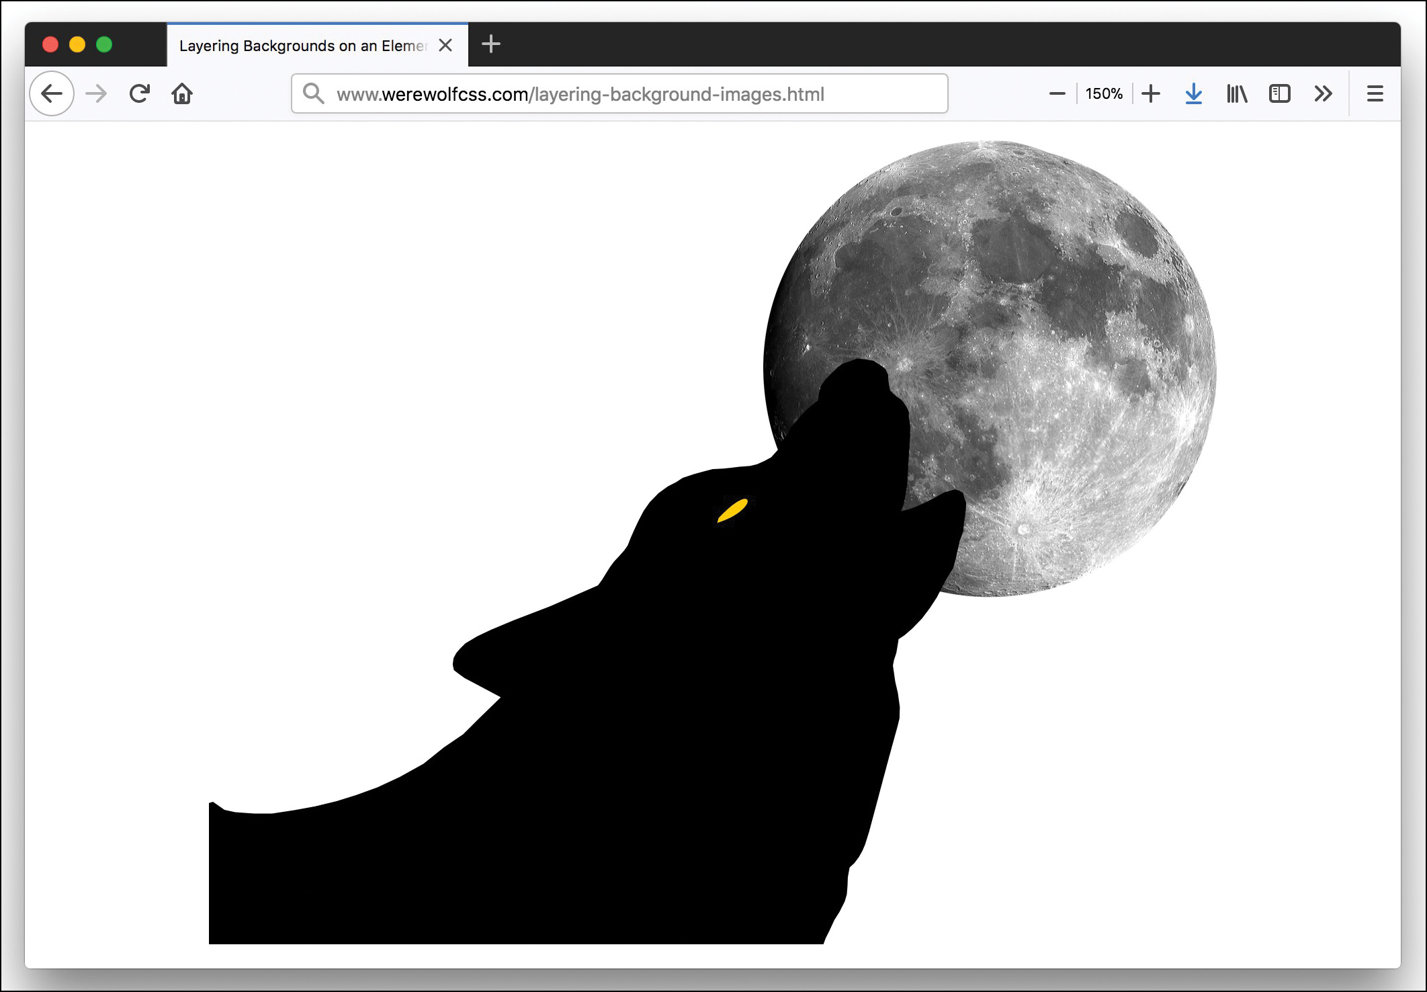
Task: Open the Downloads panel icon
Action: pyautogui.click(x=1193, y=93)
